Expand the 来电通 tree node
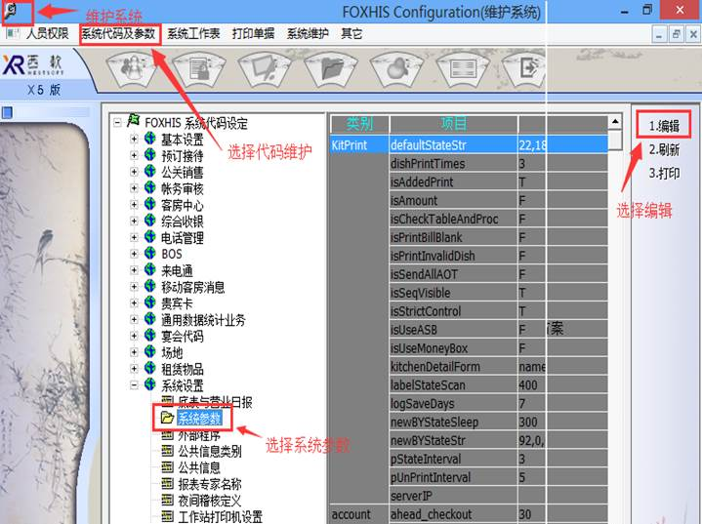 click(x=134, y=270)
